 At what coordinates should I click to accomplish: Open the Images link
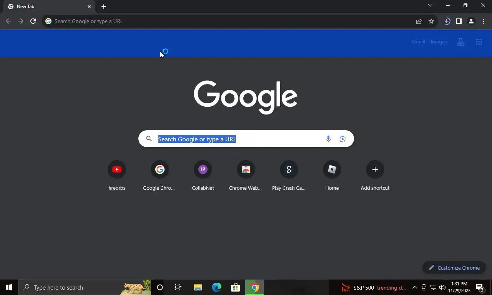(439, 41)
